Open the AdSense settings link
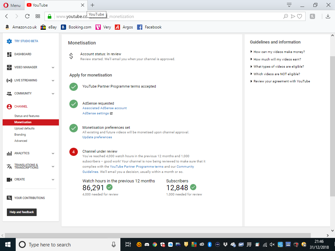The width and height of the screenshot is (335, 251). coord(96,113)
